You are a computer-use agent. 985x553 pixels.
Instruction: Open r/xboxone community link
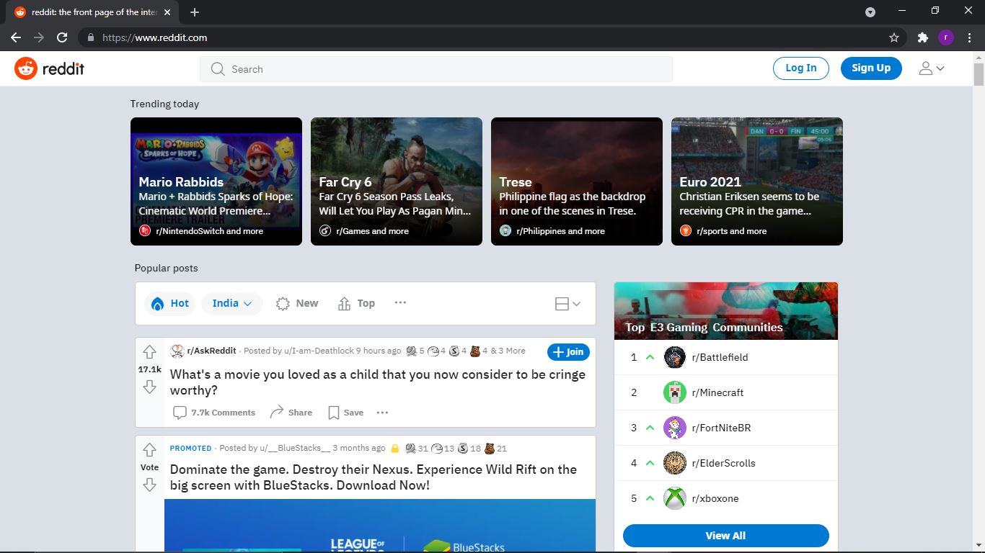point(715,498)
